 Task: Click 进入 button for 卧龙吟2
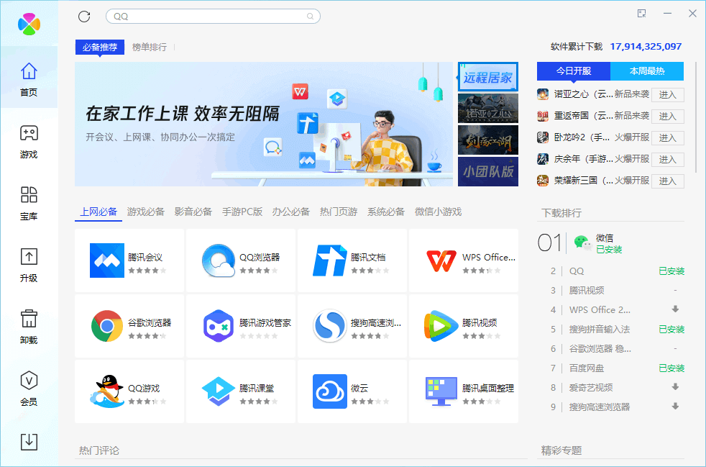tap(668, 138)
